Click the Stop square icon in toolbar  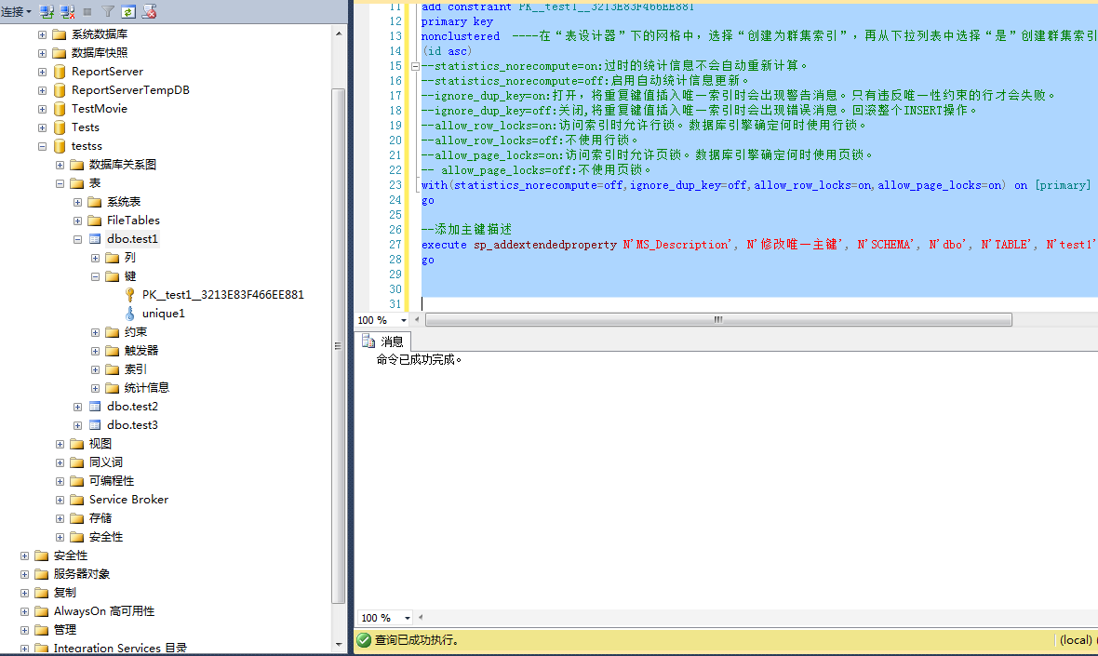[87, 11]
